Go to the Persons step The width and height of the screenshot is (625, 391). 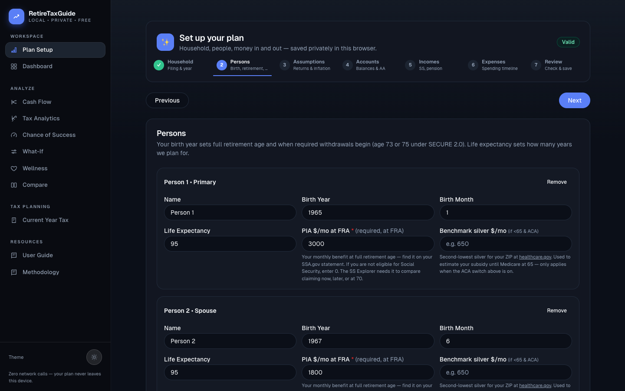click(242, 65)
